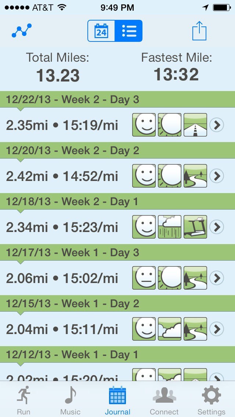This screenshot has height=417, width=235.
Task: Expand the 2.04mi run entry chevron
Action: (217, 329)
